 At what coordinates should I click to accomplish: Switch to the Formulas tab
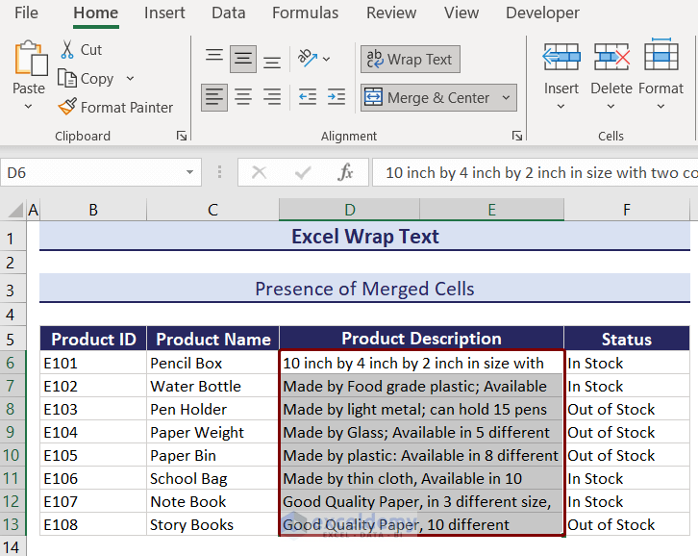[305, 13]
